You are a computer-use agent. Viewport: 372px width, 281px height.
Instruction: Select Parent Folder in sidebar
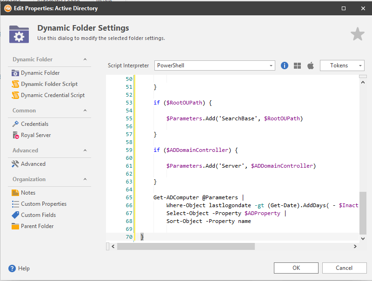pos(37,226)
